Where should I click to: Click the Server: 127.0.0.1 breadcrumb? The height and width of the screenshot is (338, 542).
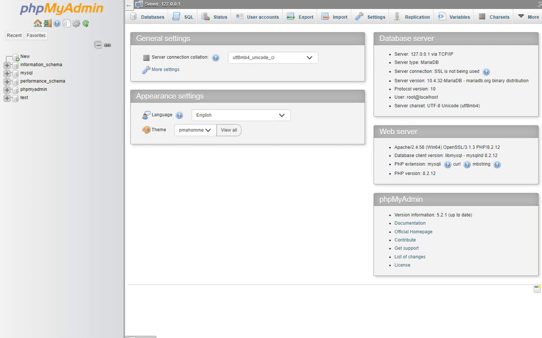(162, 4)
